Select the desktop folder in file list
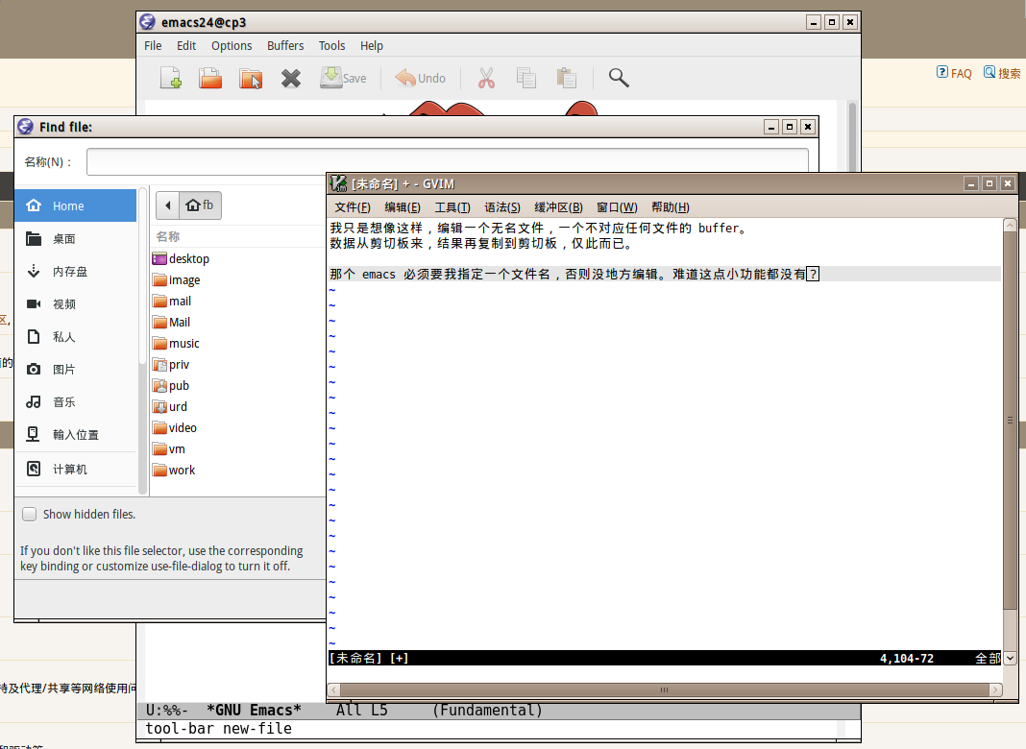 [181, 259]
